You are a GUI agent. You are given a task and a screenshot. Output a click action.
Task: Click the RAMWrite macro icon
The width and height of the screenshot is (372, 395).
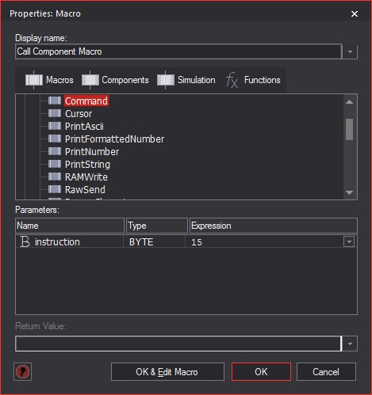pyautogui.click(x=55, y=177)
